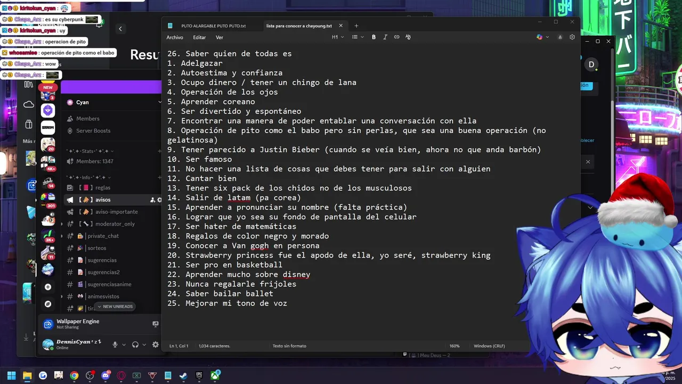Add a server with the plus button
Image resolution: width=682 pixels, height=384 pixels.
click(x=48, y=287)
